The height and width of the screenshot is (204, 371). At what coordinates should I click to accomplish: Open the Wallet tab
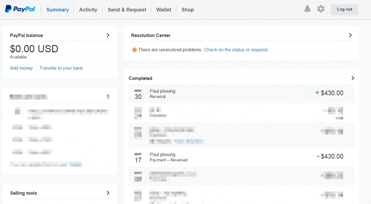click(x=164, y=10)
